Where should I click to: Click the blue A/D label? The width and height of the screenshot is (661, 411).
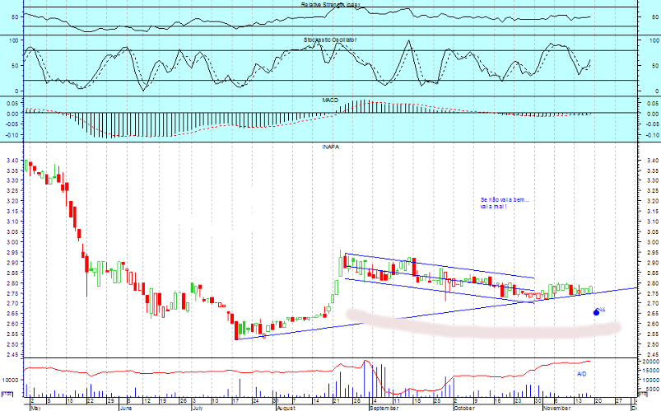tap(581, 374)
